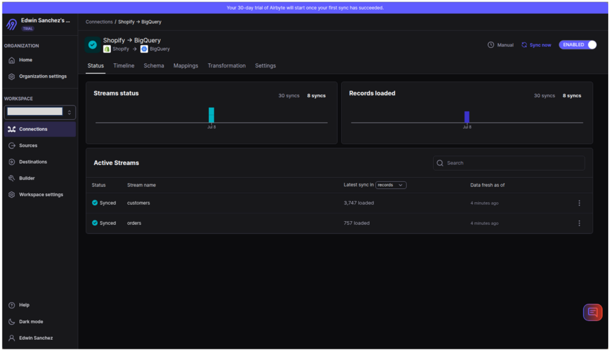Open Home in the sidebar
The width and height of the screenshot is (610, 350).
26,60
